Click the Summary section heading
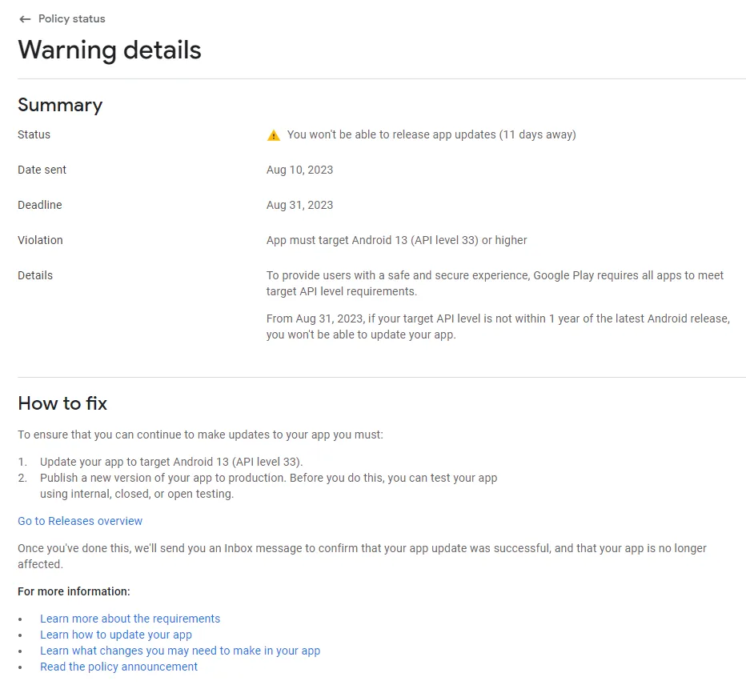Screen dimensions: 746x685 60,106
